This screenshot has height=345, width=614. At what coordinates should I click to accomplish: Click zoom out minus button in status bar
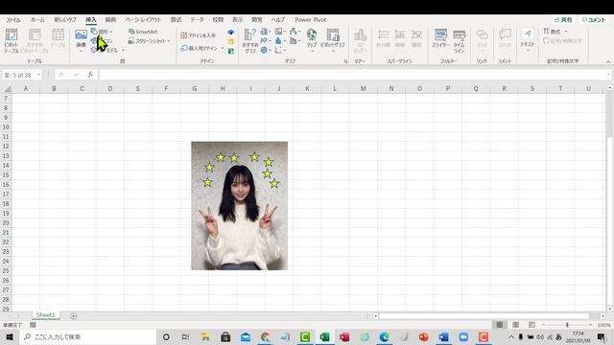544,325
